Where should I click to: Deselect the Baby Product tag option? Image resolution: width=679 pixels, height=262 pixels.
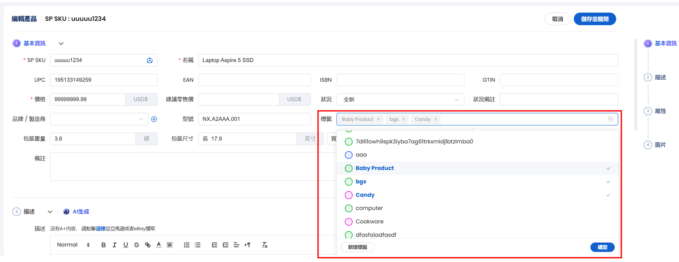pyautogui.click(x=478, y=168)
